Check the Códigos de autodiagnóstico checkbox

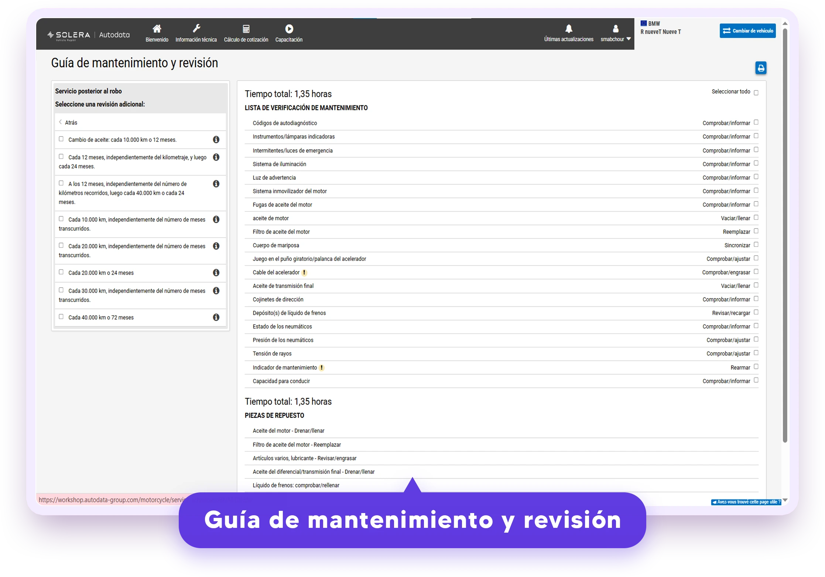click(x=756, y=122)
